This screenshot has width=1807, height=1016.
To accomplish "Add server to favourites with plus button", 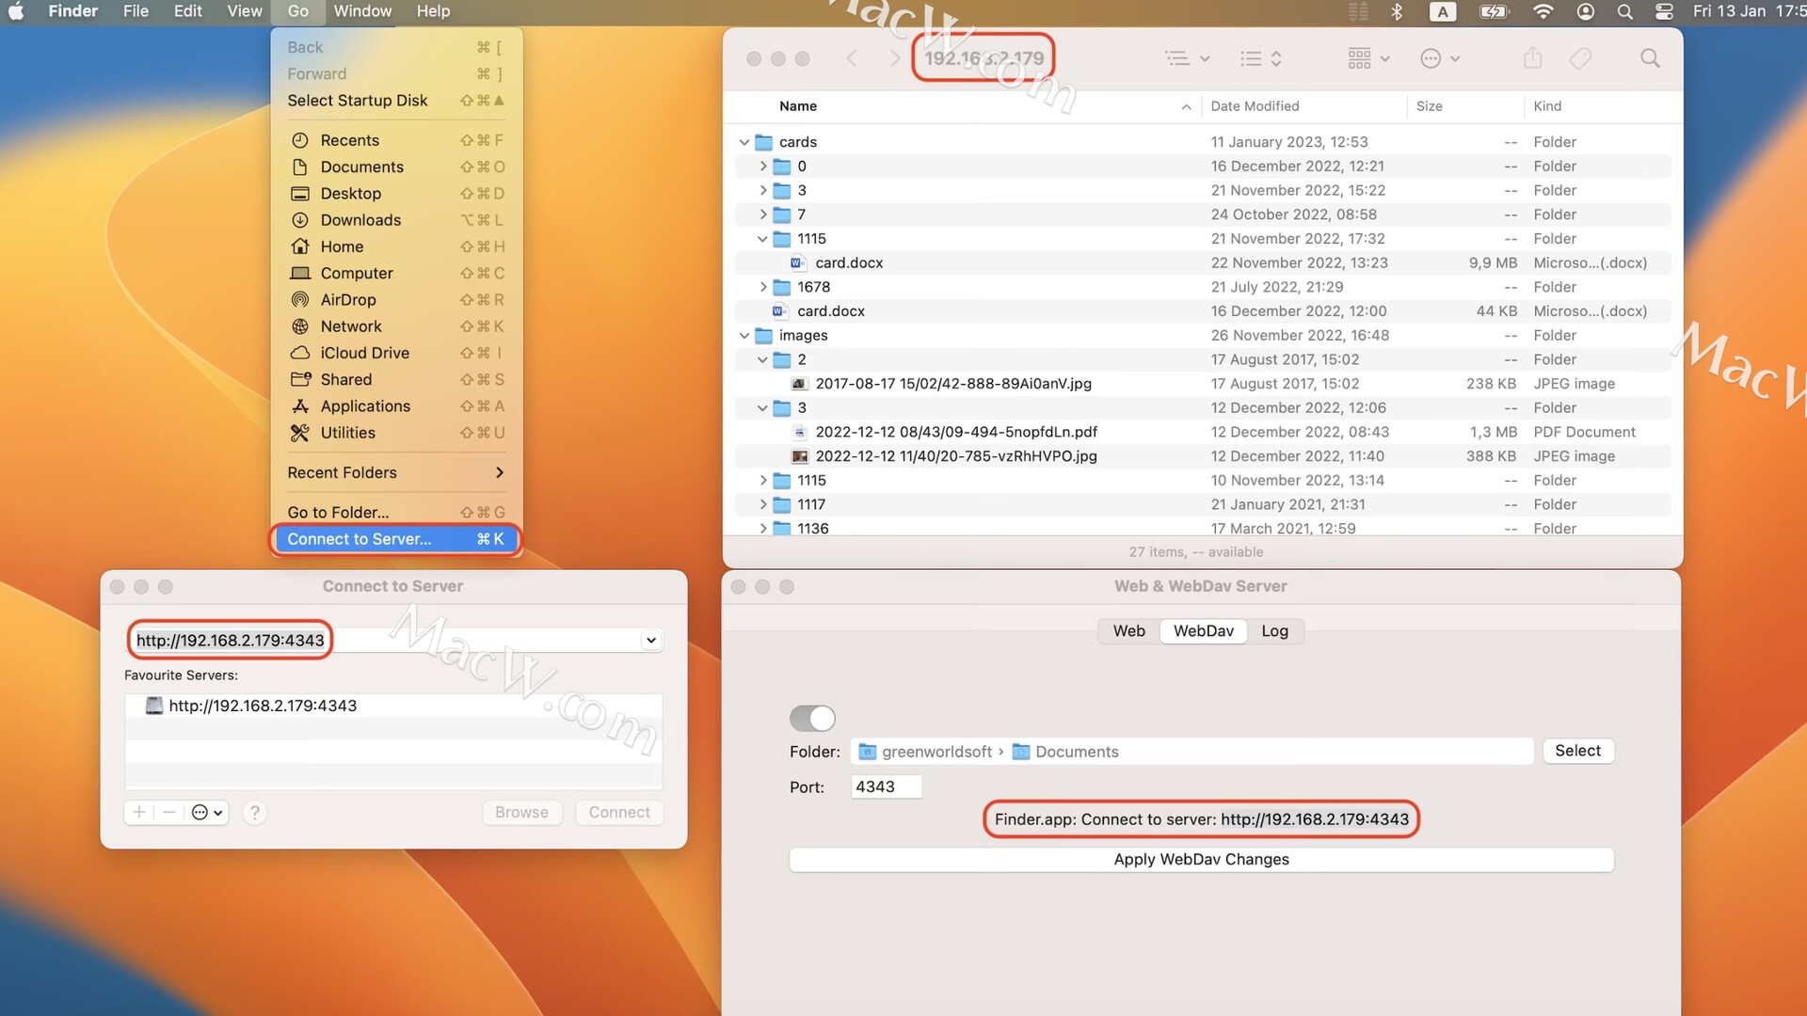I will pyautogui.click(x=139, y=813).
